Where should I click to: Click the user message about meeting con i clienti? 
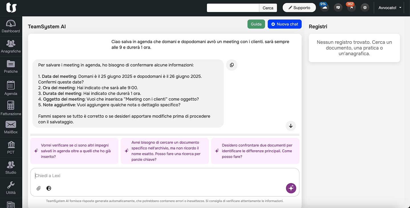tap(200, 44)
